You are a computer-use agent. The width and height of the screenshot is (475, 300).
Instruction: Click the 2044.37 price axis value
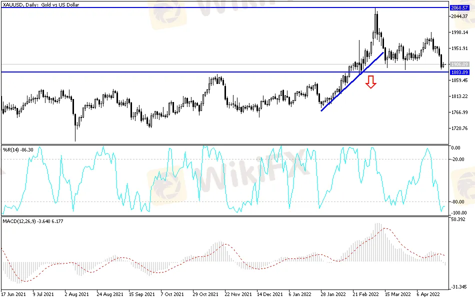459,16
